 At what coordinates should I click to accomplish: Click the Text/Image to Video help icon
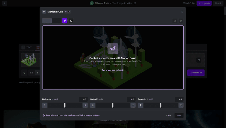135,3
